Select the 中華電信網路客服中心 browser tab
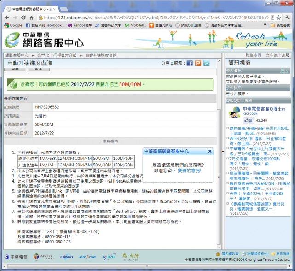The width and height of the screenshot is (295, 271). (31, 9)
